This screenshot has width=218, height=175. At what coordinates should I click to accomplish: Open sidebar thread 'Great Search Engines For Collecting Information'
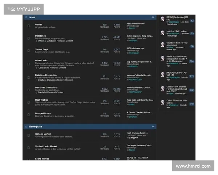pyautogui.click(x=177, y=89)
